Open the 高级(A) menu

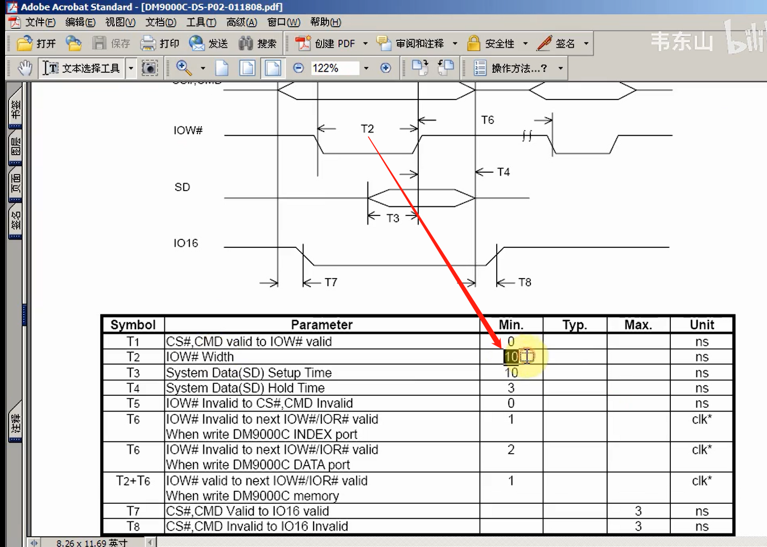241,22
